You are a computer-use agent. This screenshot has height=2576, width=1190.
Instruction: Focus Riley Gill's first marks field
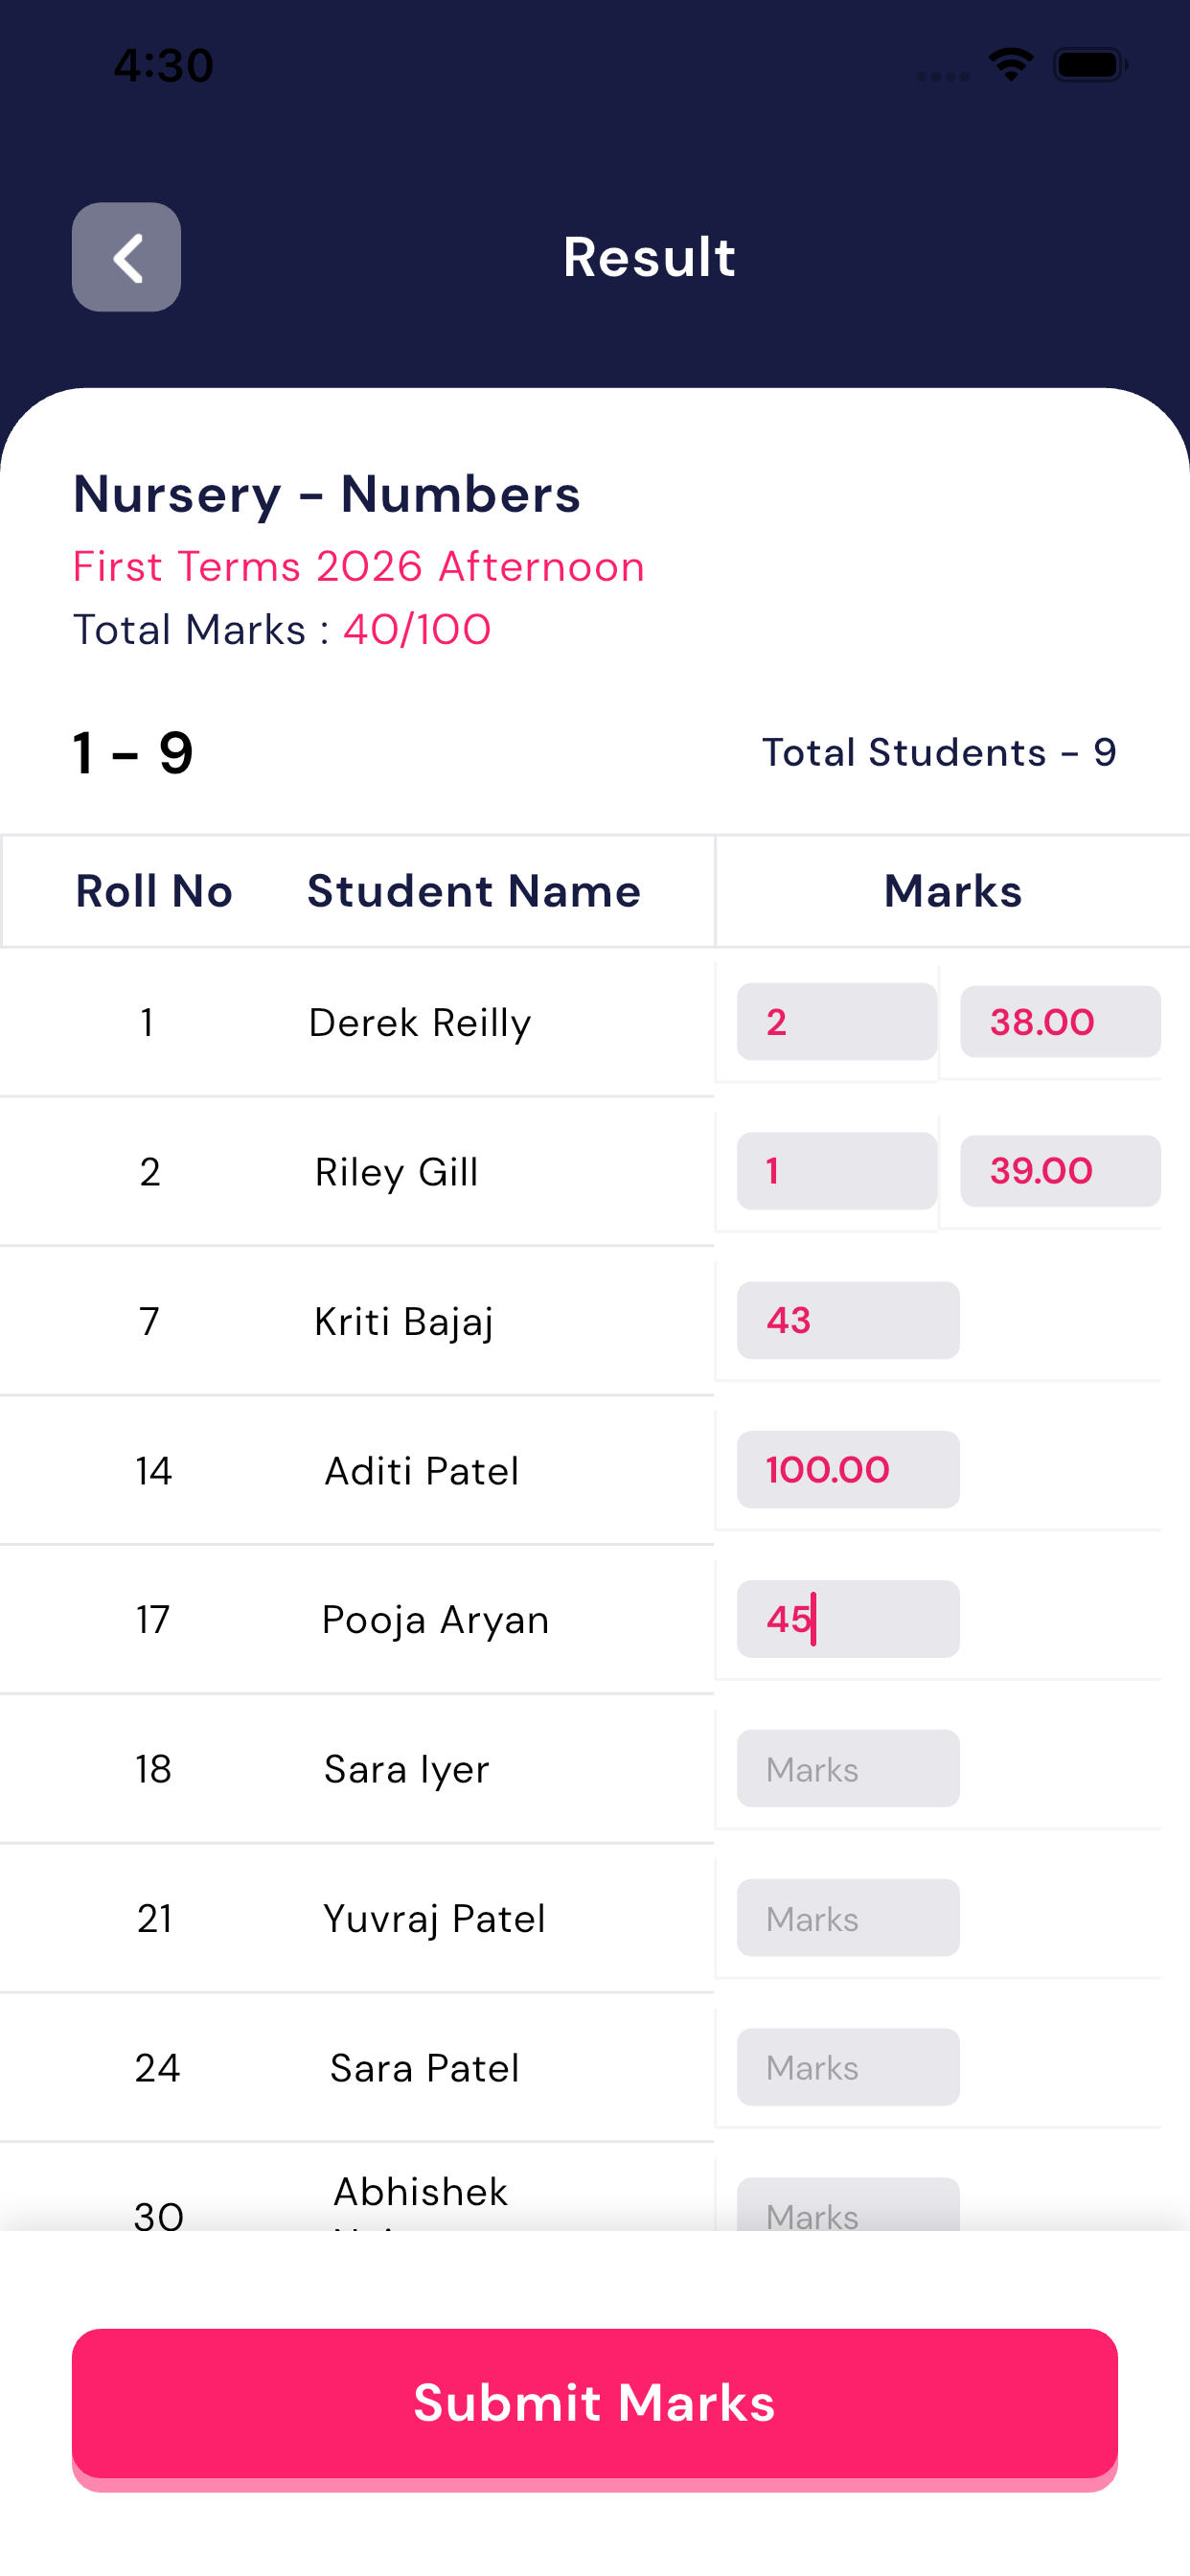click(836, 1170)
